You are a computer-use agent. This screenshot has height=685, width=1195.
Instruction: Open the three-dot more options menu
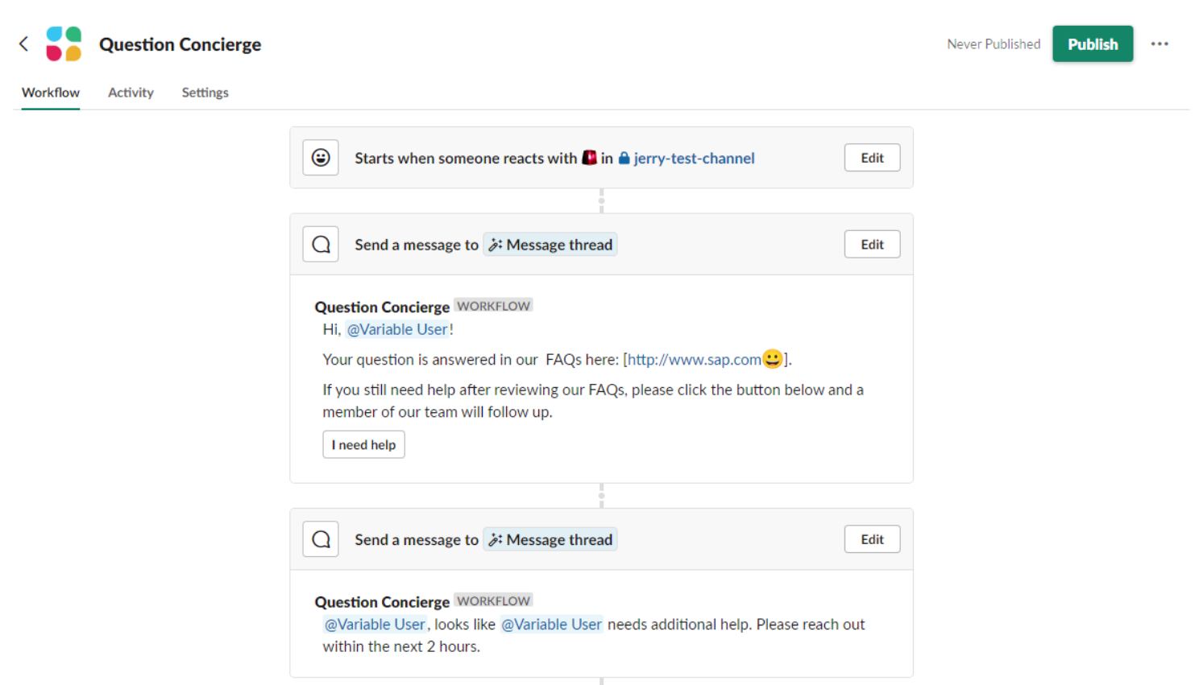(x=1160, y=43)
